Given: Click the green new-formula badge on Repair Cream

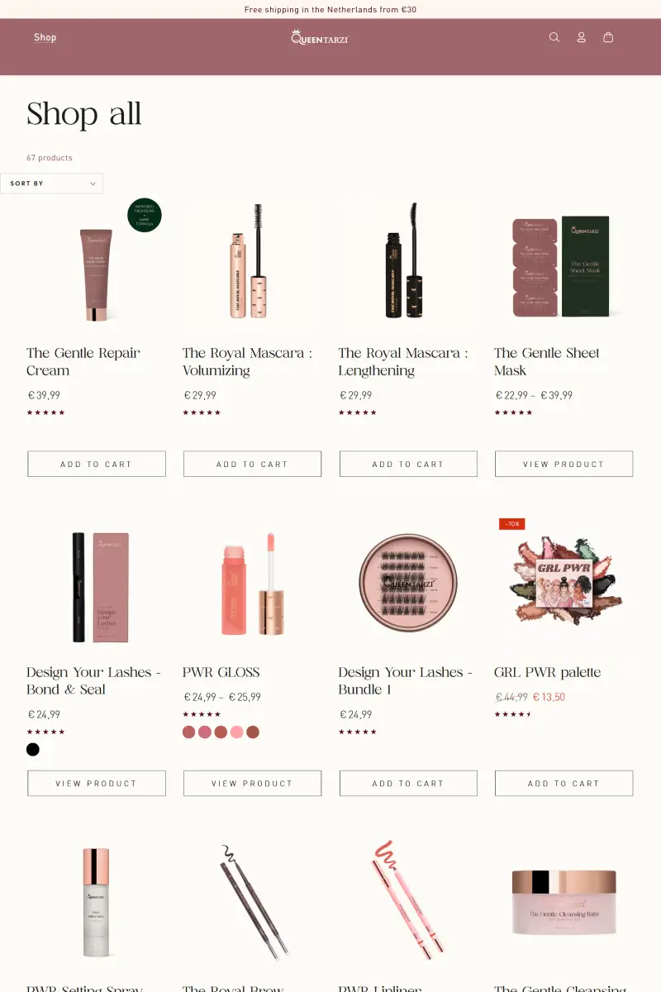Looking at the screenshot, I should pyautogui.click(x=145, y=215).
